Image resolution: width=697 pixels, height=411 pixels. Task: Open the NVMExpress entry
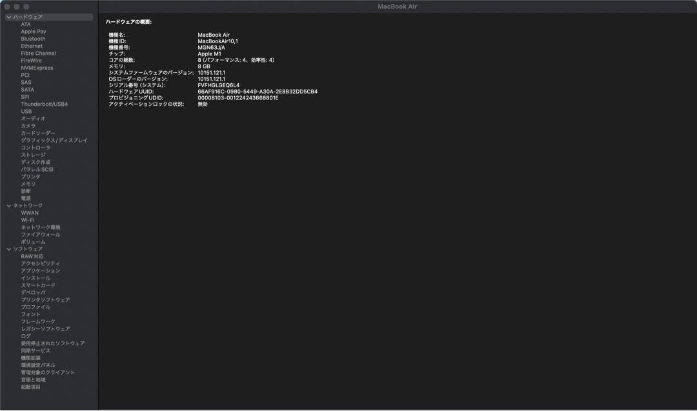(37, 68)
